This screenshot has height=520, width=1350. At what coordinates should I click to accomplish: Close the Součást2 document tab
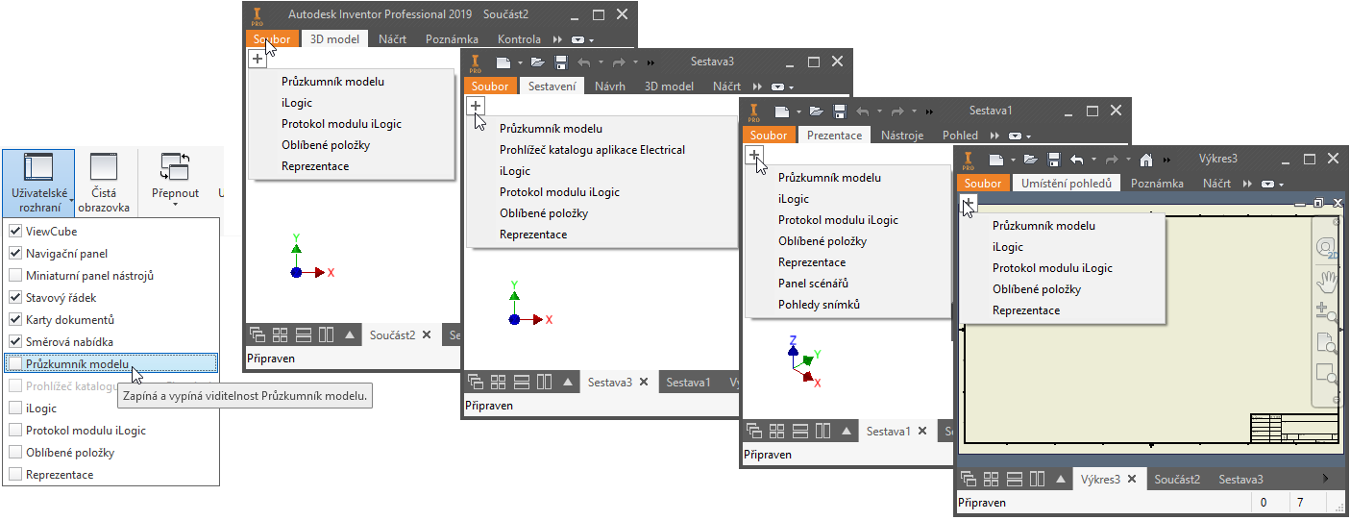(427, 334)
